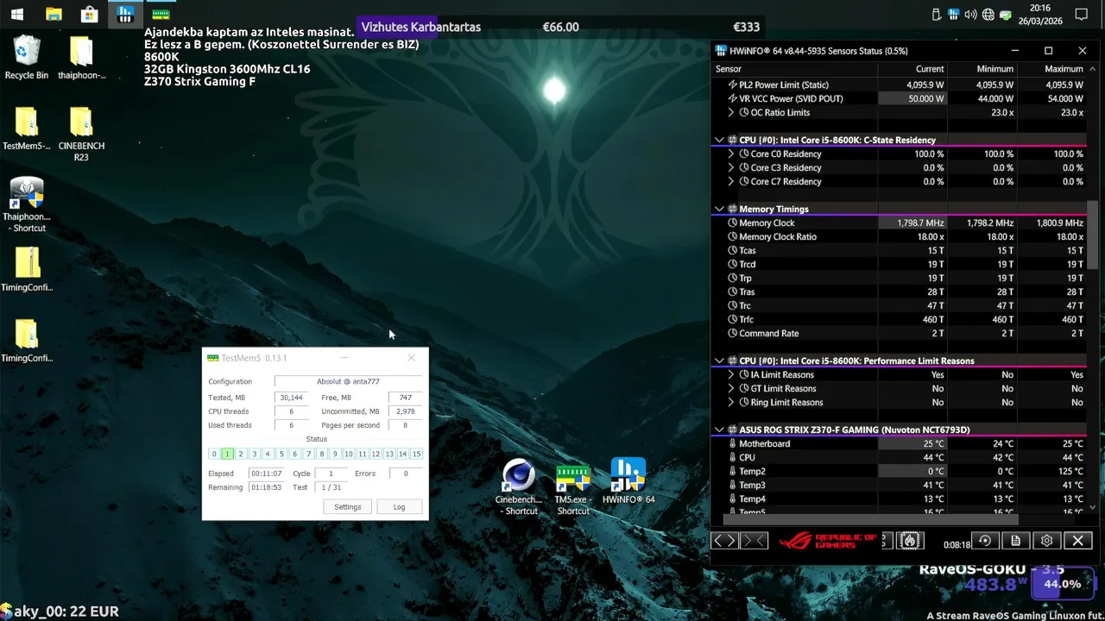Open the Action Center notifications icon

1082,15
